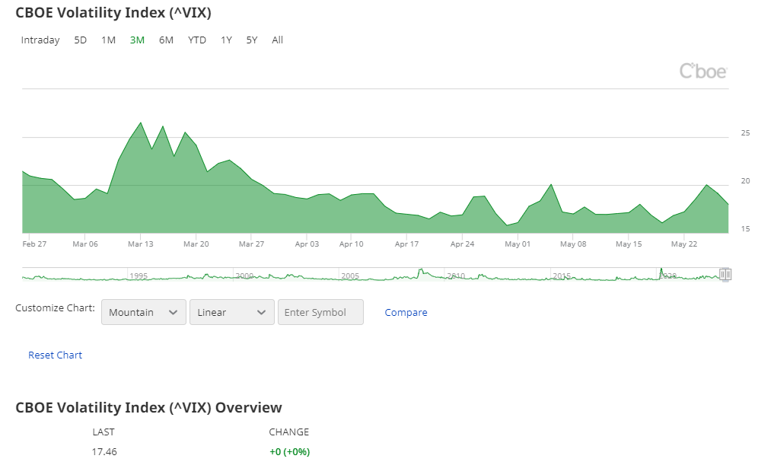Select the 5Y time range
The width and height of the screenshot is (758, 462).
coord(252,40)
